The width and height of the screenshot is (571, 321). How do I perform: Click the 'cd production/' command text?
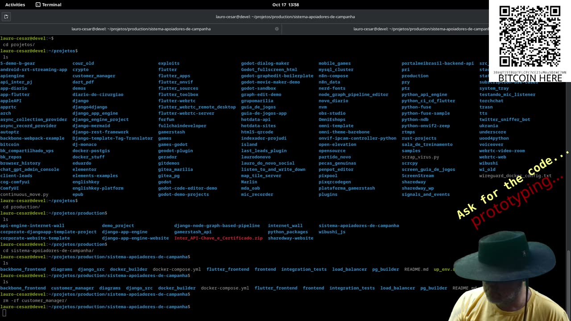[21, 207]
